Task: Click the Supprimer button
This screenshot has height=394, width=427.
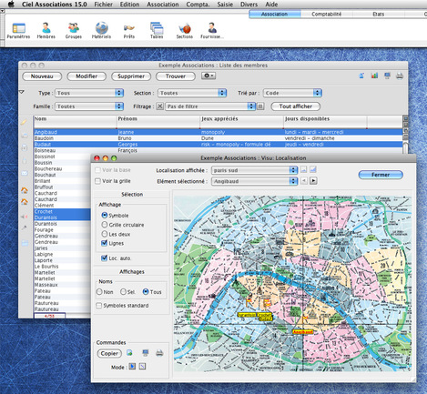Action: 131,76
